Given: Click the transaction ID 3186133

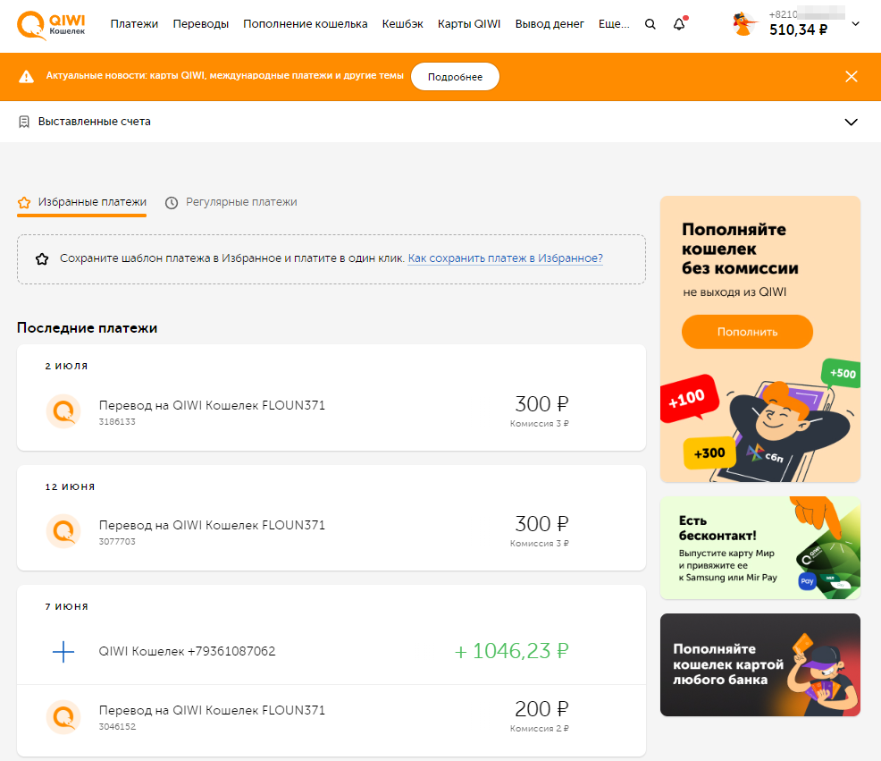Looking at the screenshot, I should pyautogui.click(x=117, y=422).
